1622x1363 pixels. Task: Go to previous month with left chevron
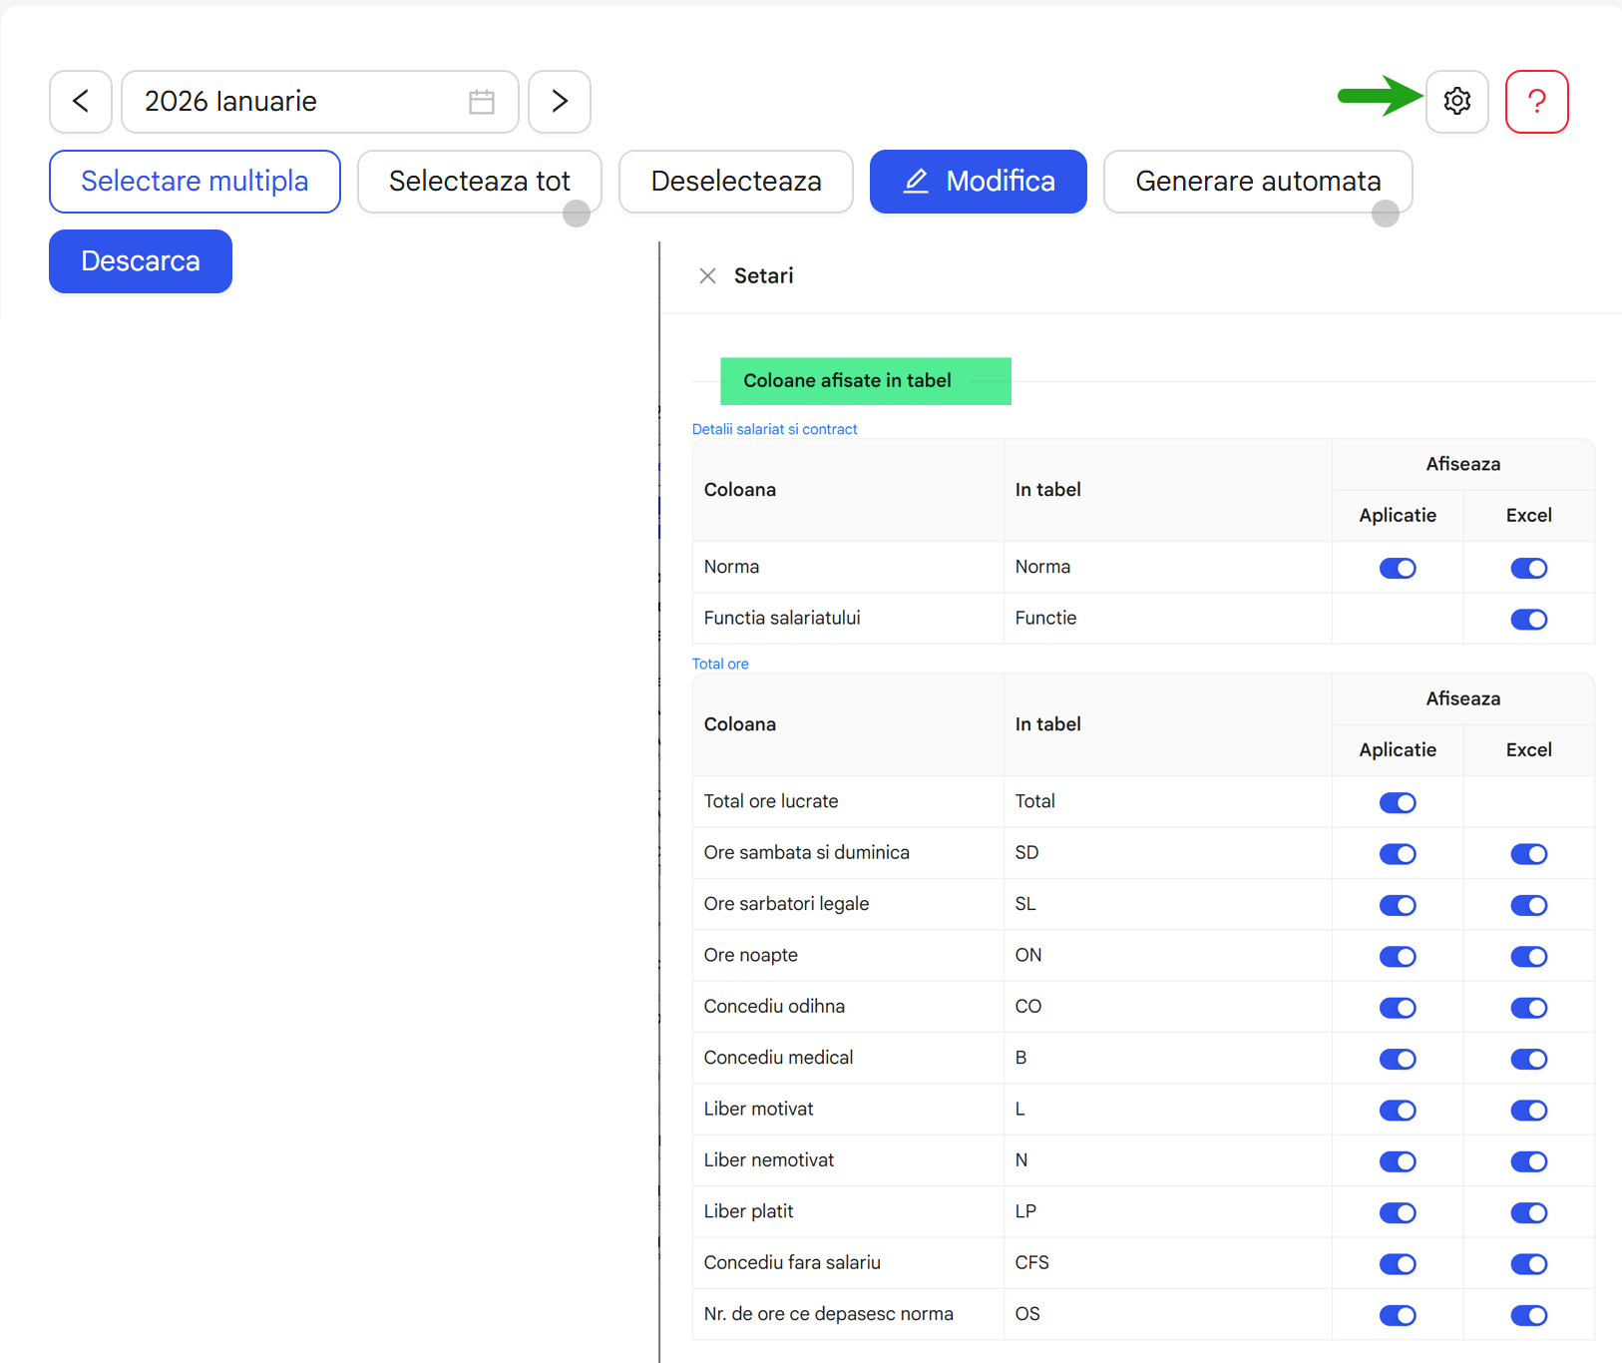click(x=80, y=101)
